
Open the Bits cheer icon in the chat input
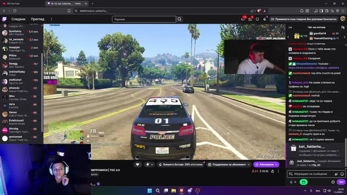point(336,174)
